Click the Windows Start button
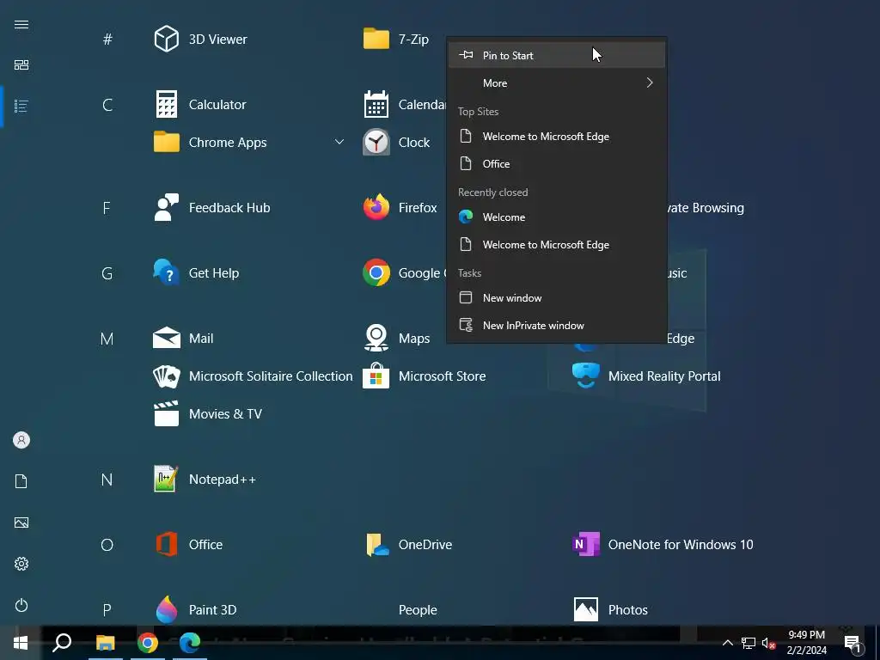 (21, 643)
